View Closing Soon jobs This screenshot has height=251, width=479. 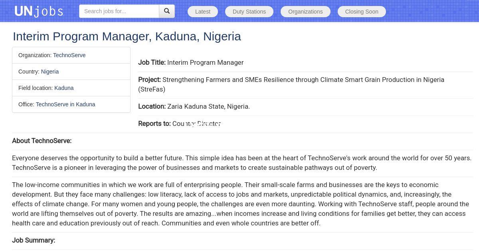pos(362,12)
